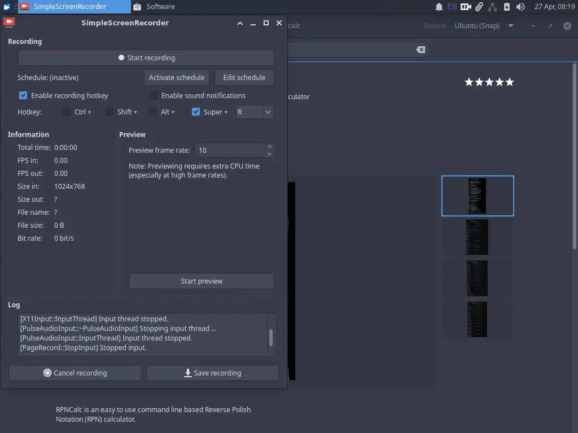Click the EN keyboard layout indicator

pos(452,7)
